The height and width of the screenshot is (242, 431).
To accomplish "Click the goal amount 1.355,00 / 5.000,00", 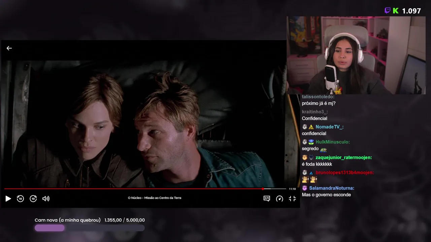I will (125, 220).
